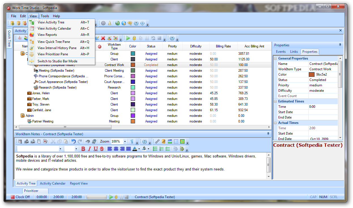This screenshot has width=353, height=208.
Task: Open the highlight color dropdown arrow
Action: point(148,149)
